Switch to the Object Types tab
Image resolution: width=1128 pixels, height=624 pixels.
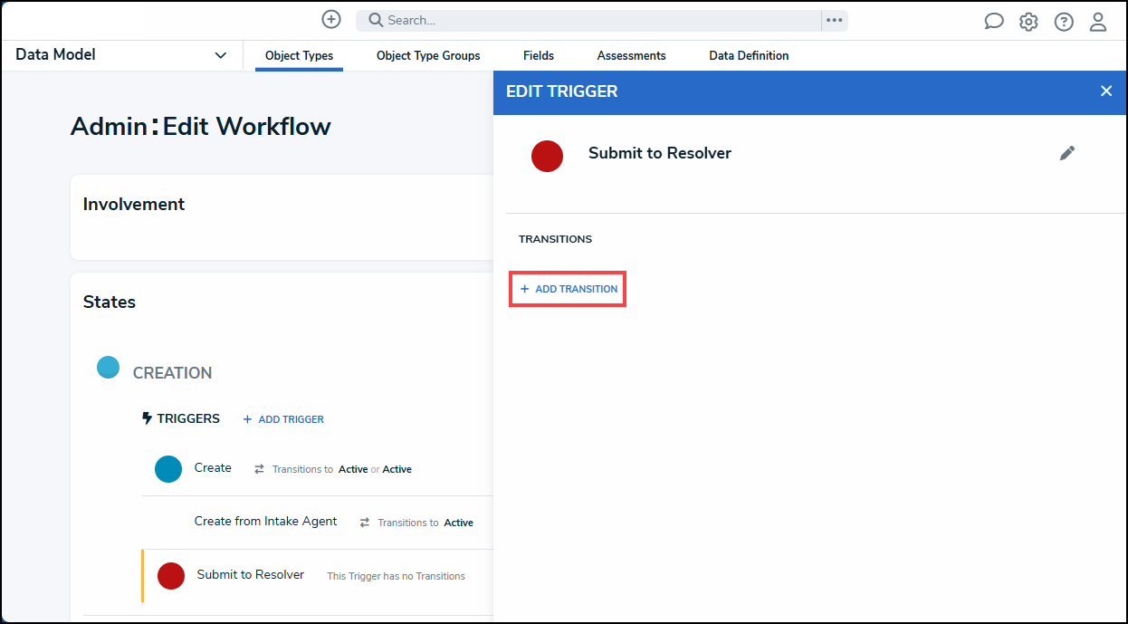click(x=299, y=56)
